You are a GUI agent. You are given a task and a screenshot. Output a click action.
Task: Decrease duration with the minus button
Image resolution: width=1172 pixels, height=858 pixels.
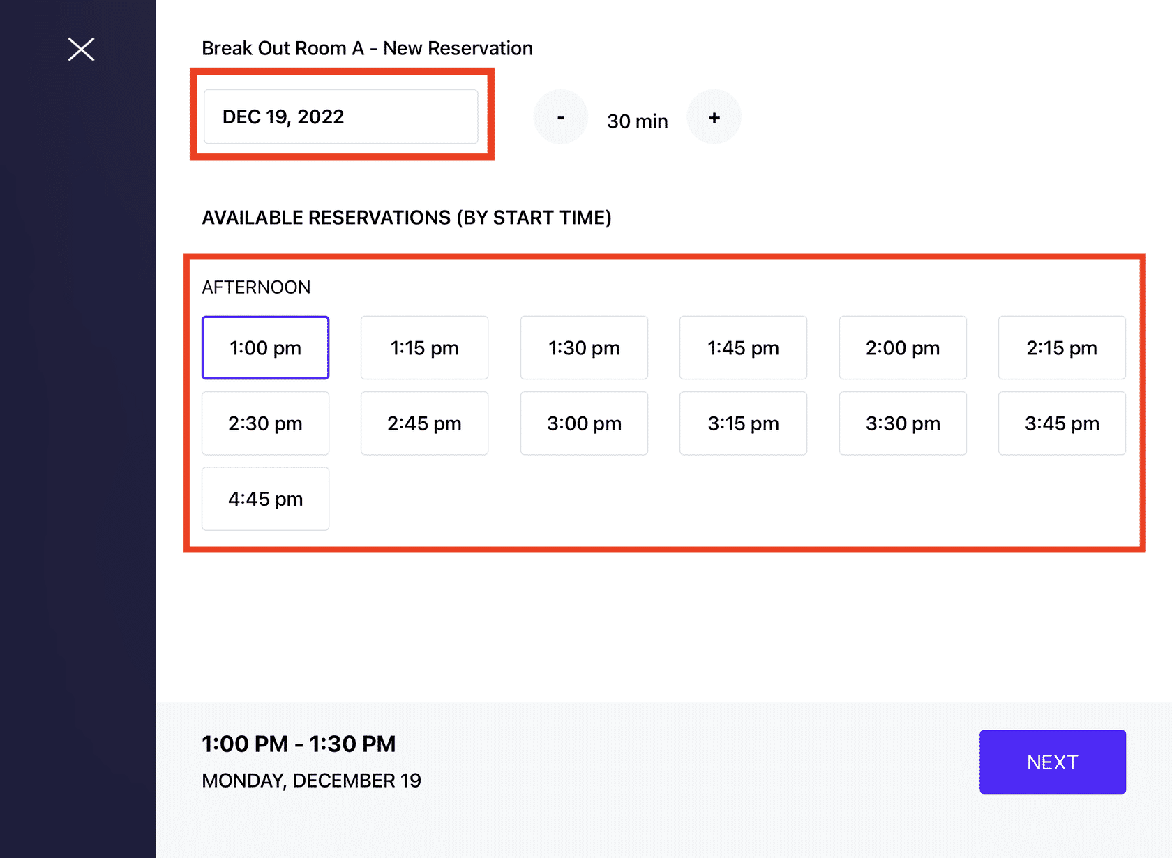(x=560, y=117)
